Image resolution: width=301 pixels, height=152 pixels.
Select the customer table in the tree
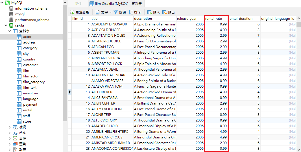(30, 65)
